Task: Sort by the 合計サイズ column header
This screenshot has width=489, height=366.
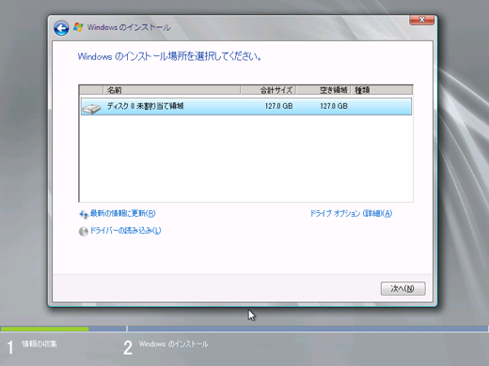Action: 268,90
